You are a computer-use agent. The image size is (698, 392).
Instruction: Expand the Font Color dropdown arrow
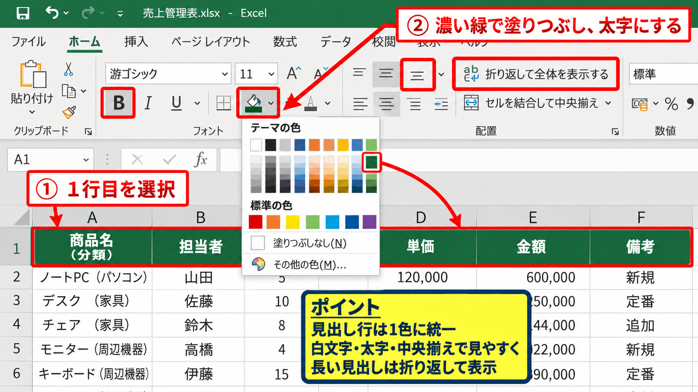tap(328, 103)
